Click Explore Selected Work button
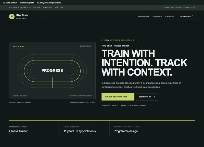The height and width of the screenshot is (147, 204). (118, 97)
